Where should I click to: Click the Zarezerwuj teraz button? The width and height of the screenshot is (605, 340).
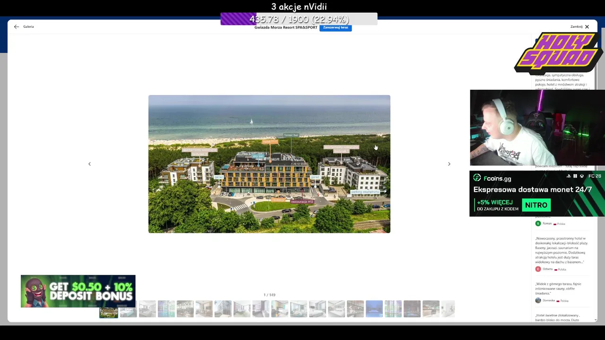(x=336, y=27)
